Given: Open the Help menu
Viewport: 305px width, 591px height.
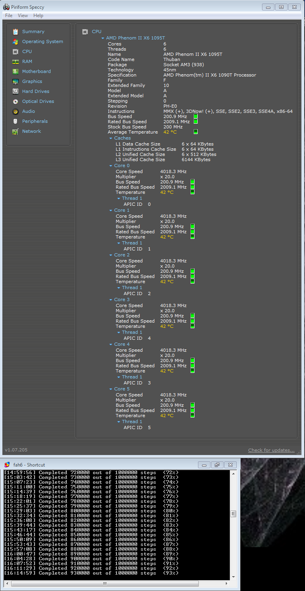Looking at the screenshot, I should coord(38,16).
